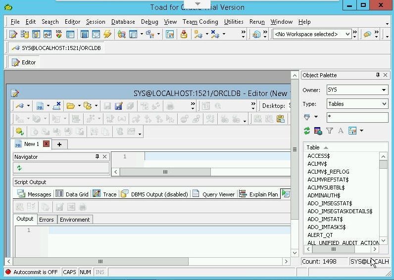This screenshot has height=280, width=394.
Task: Click the object search magnifier icon
Action: (x=122, y=34)
